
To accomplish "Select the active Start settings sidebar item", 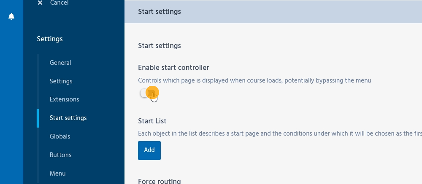I will [68, 118].
